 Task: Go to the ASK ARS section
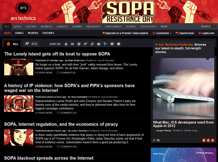[x=31, y=26]
